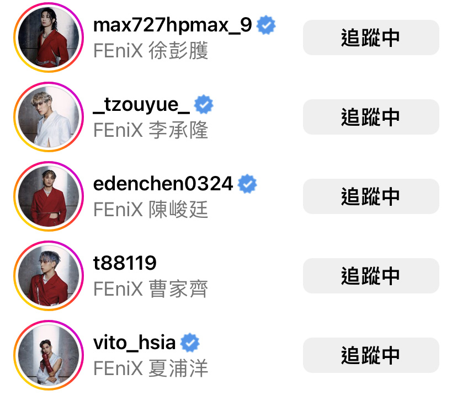
Task: Open username link _tzouyue_
Action: coord(141,105)
